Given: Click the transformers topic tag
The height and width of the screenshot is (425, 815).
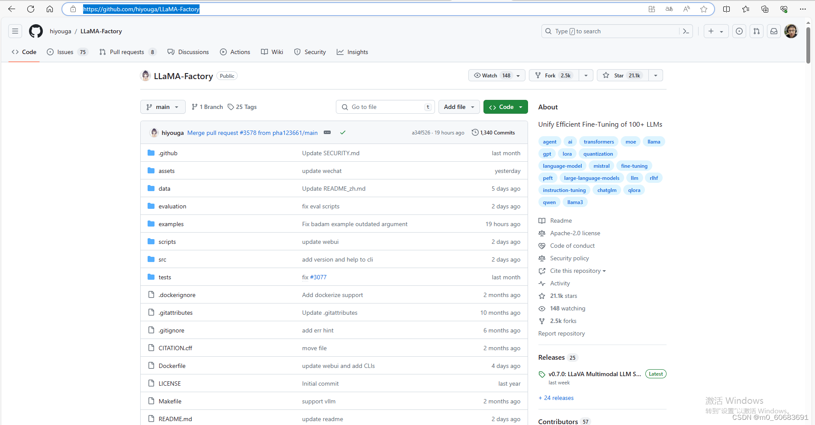Looking at the screenshot, I should coord(599,142).
